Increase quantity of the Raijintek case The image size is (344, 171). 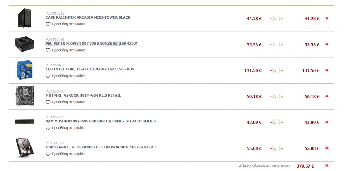[x=282, y=19]
